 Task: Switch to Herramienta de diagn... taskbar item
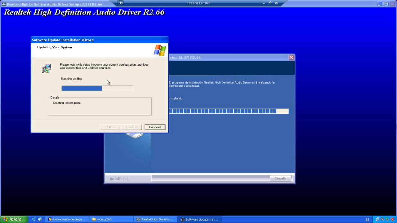67,219
